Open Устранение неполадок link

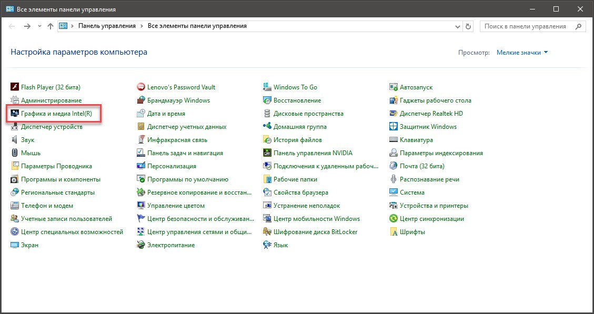[x=307, y=206]
